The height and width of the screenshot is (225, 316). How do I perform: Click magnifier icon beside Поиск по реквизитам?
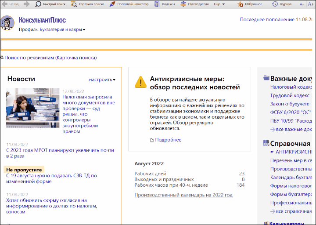[2, 58]
